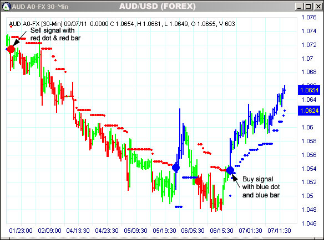Maximize the AUD/USD chart window

point(308,7)
